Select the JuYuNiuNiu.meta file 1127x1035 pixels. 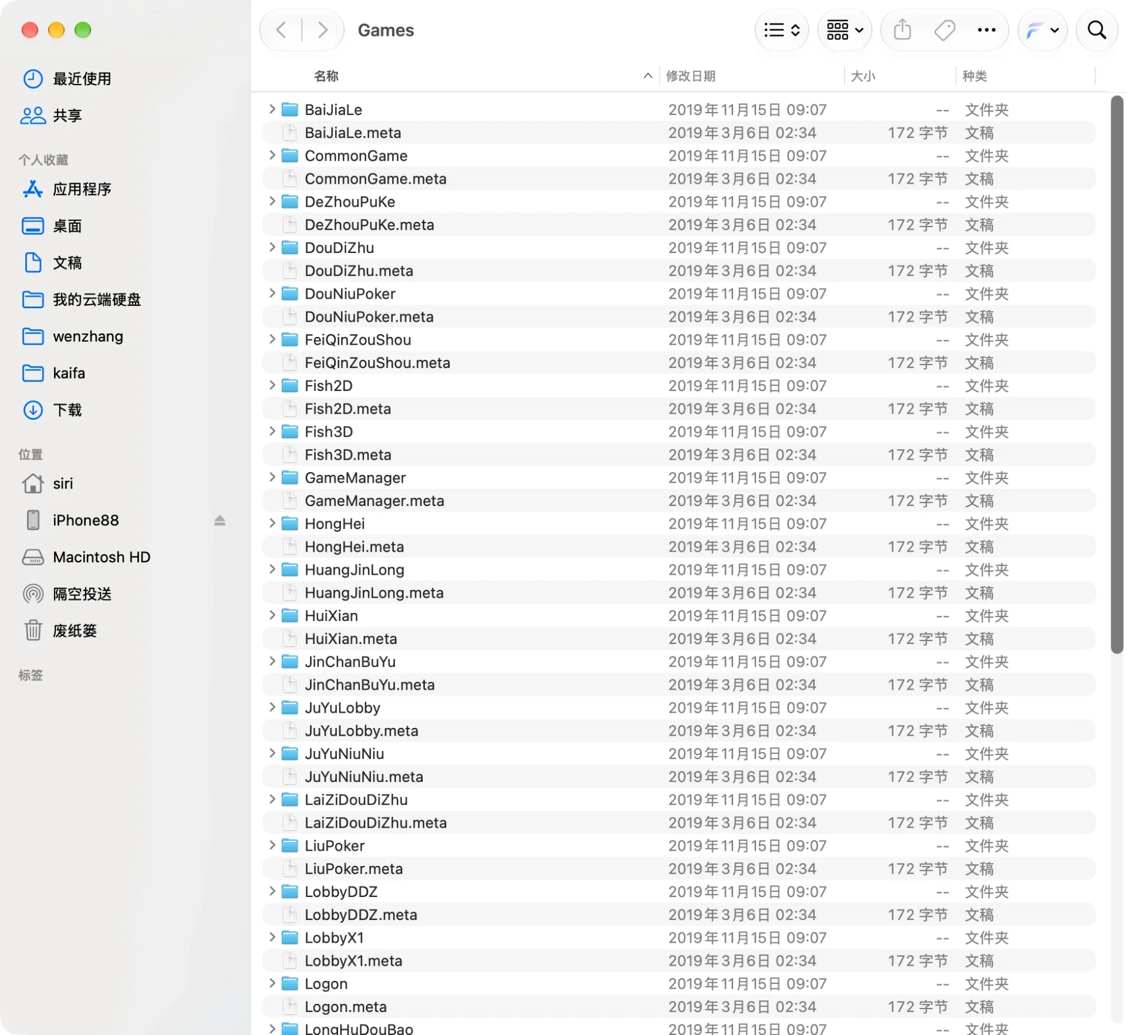pos(679,777)
